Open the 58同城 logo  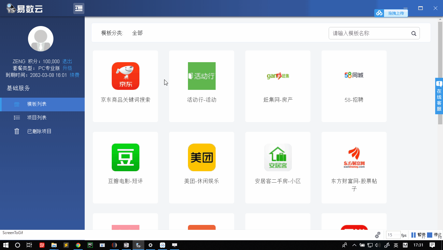pos(354,75)
